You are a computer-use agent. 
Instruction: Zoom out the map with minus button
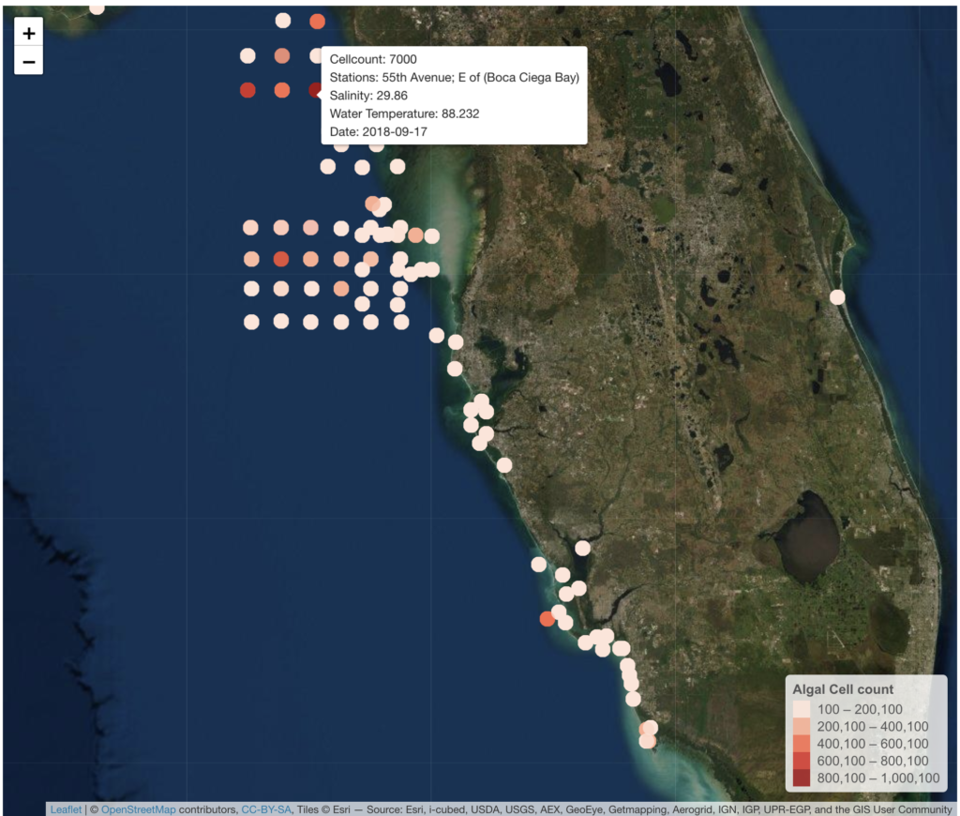pyautogui.click(x=28, y=62)
